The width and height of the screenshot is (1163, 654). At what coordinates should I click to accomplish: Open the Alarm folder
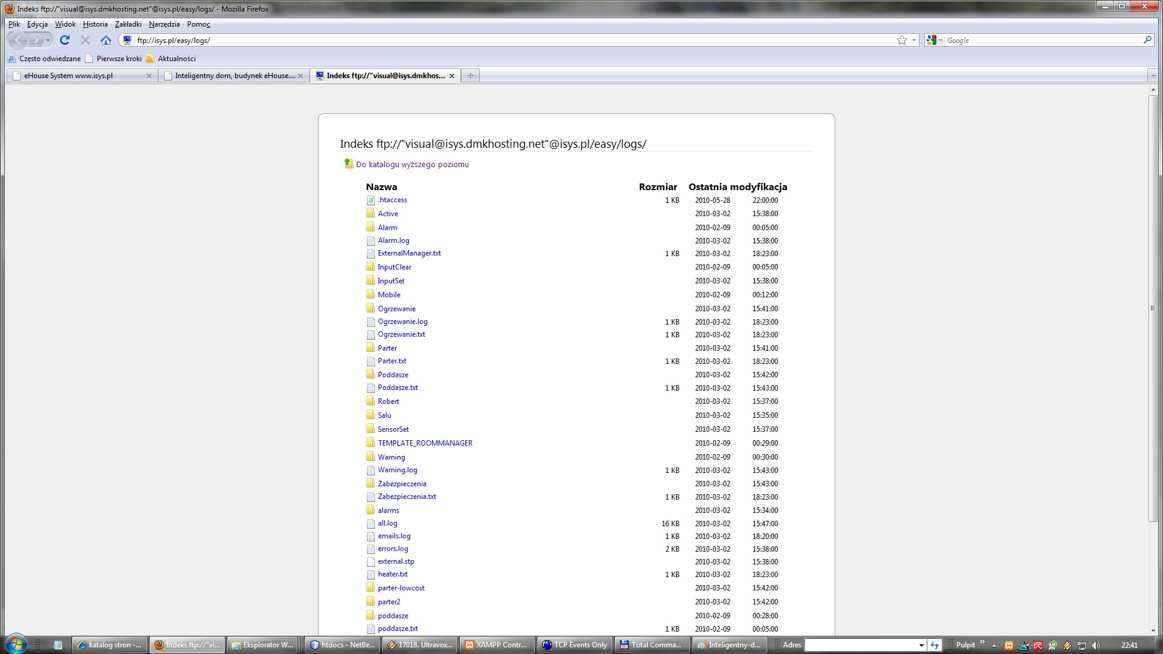(388, 227)
